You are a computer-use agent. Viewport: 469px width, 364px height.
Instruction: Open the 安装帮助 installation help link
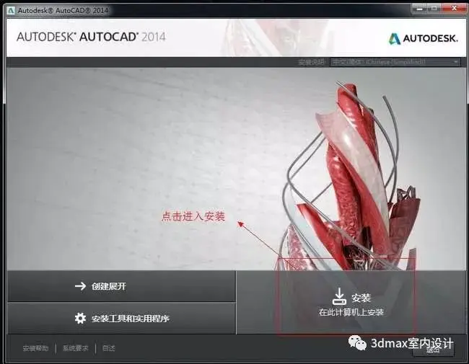click(35, 348)
